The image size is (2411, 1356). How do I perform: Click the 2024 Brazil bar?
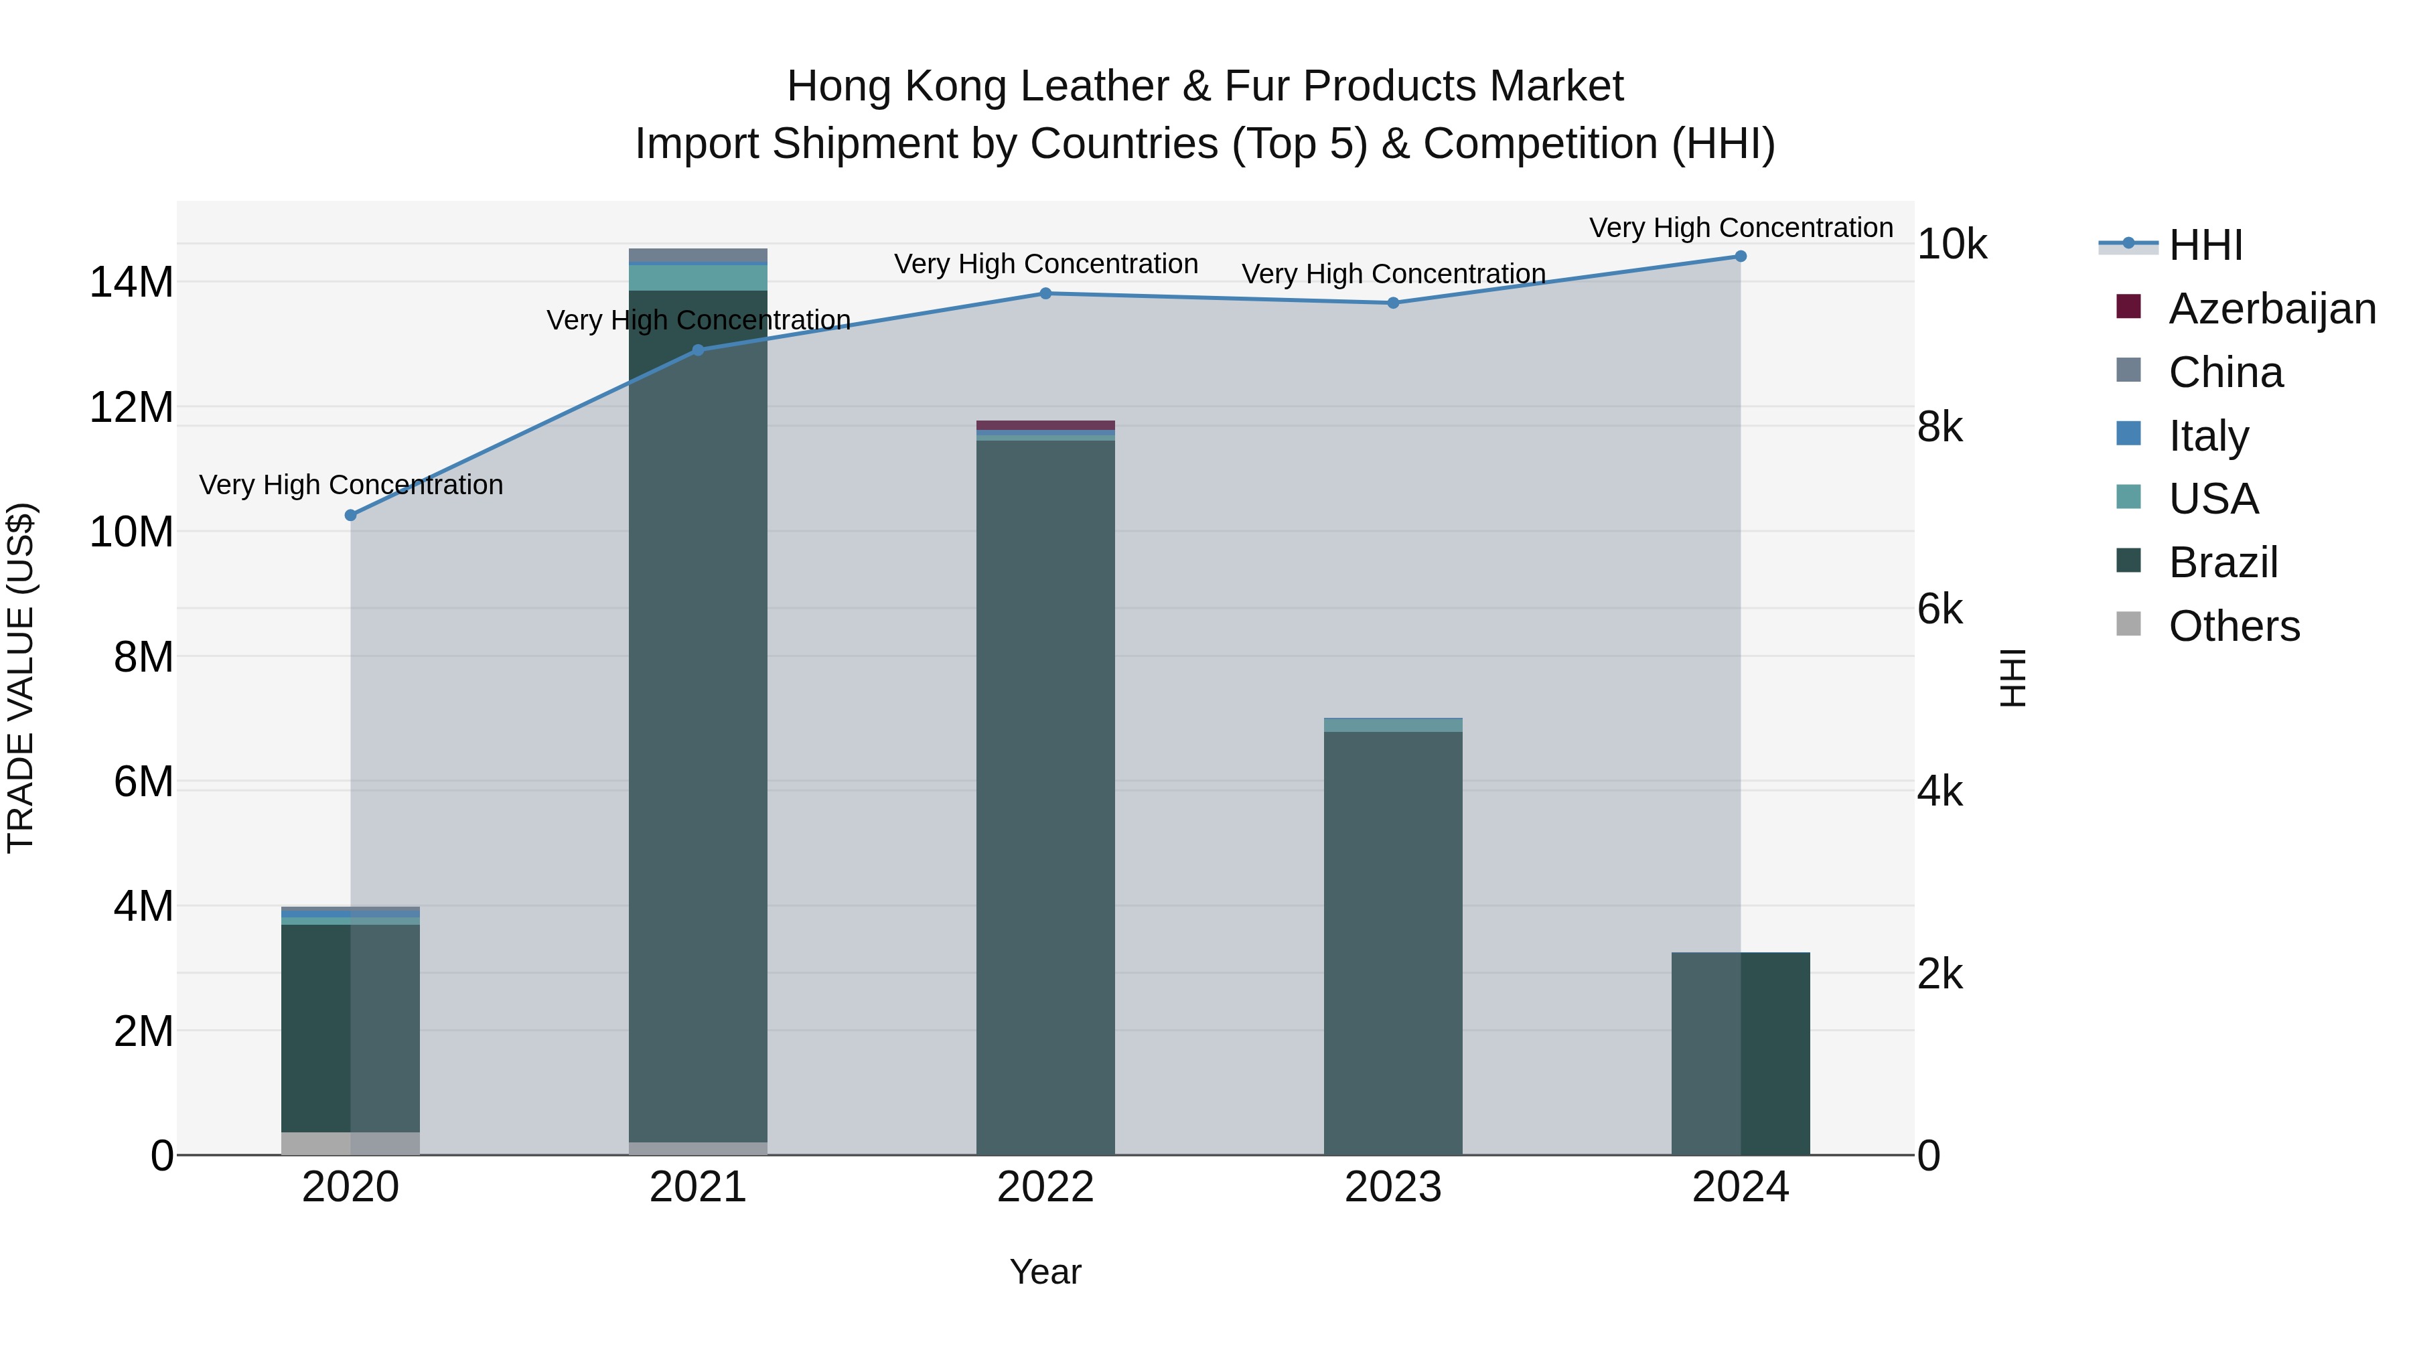pyautogui.click(x=1741, y=1054)
